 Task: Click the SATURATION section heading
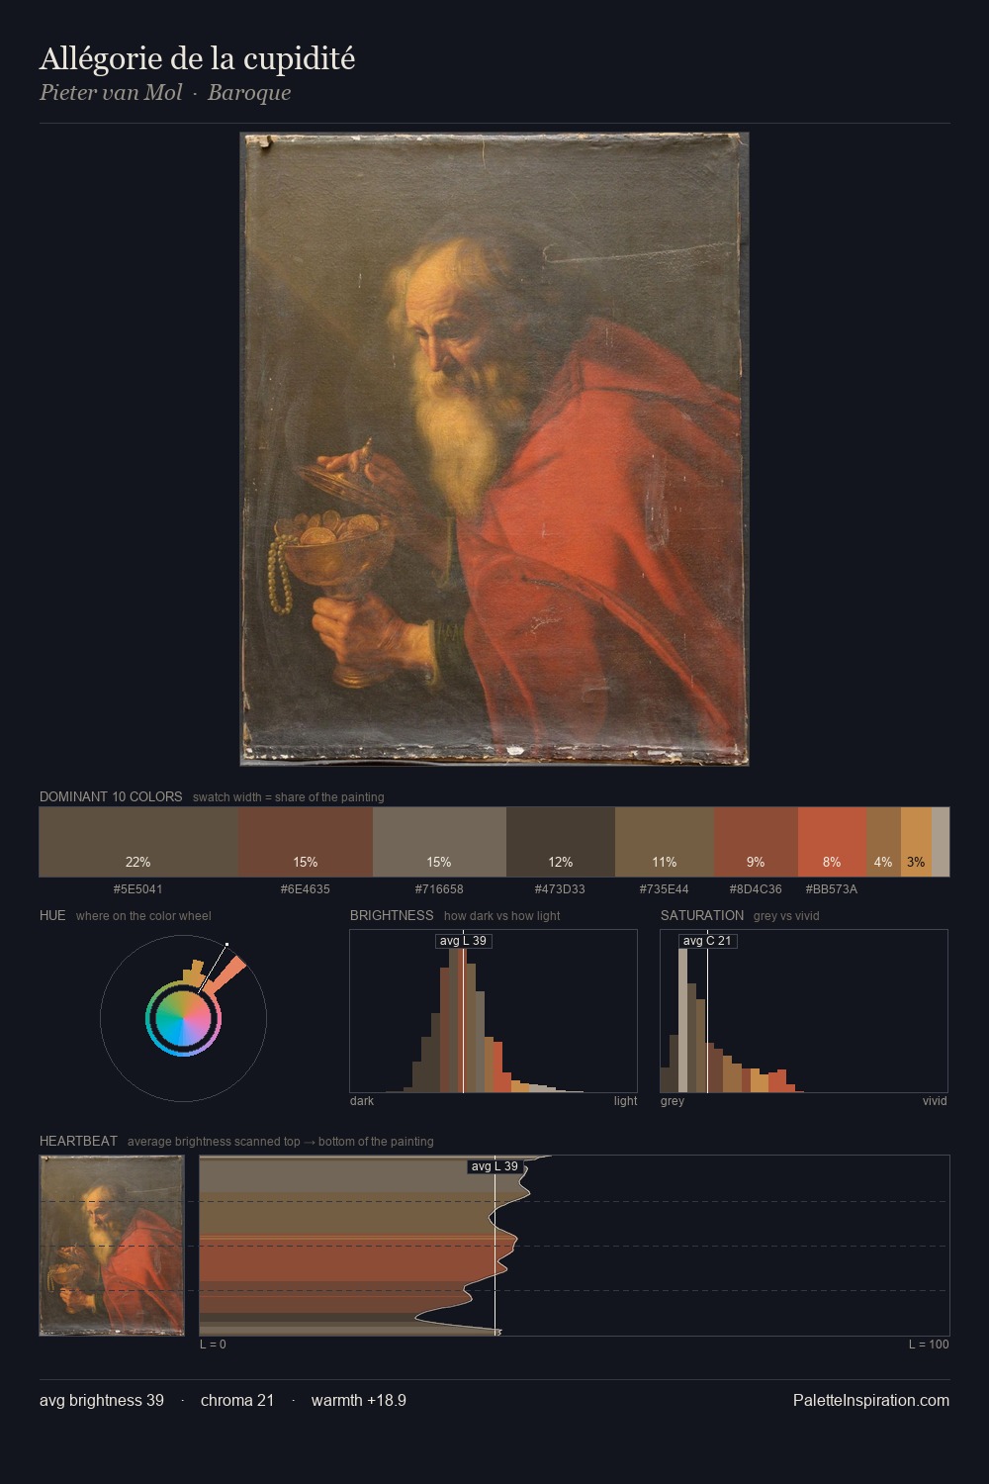click(702, 915)
